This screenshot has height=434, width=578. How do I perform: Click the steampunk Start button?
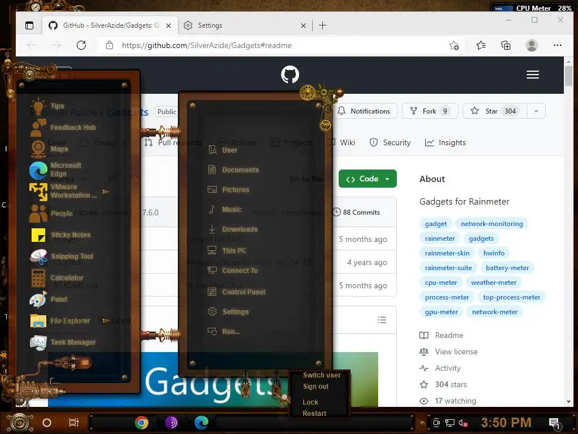(x=20, y=423)
